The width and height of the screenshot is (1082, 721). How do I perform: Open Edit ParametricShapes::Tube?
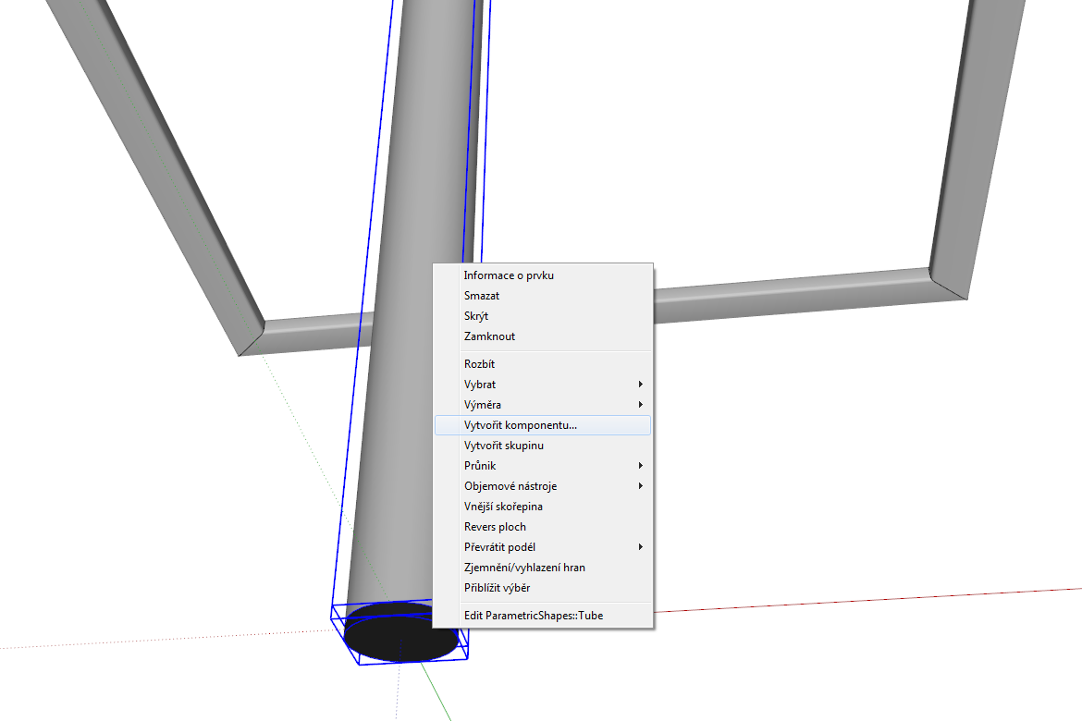pyautogui.click(x=533, y=616)
